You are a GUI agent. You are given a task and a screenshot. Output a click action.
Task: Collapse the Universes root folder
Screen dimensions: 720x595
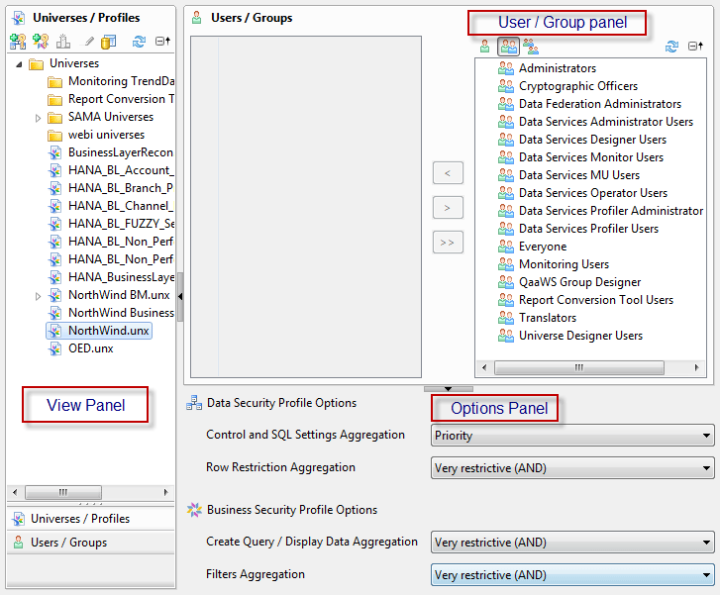pos(19,64)
